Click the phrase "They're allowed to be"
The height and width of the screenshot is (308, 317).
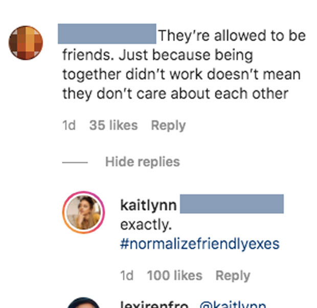point(232,36)
